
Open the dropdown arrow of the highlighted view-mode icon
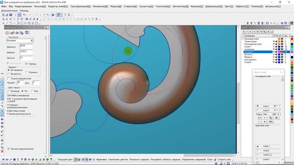pyautogui.click(x=61, y=15)
